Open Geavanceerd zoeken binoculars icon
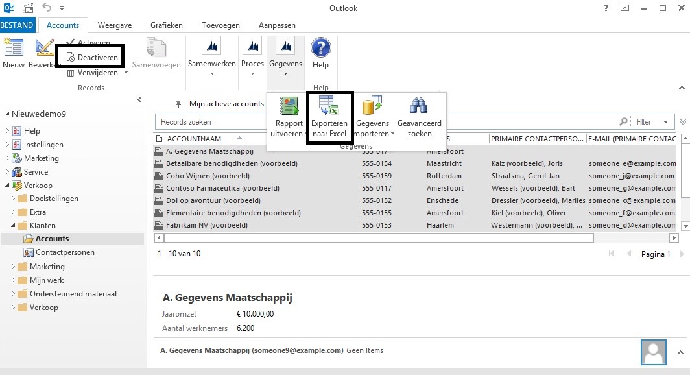This screenshot has width=690, height=375. (419, 106)
